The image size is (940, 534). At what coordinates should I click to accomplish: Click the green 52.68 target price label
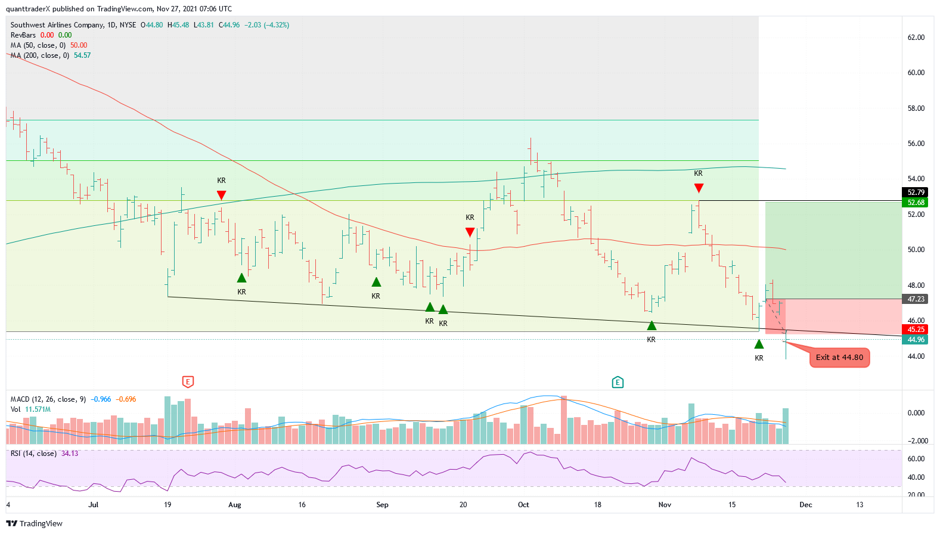tap(916, 203)
